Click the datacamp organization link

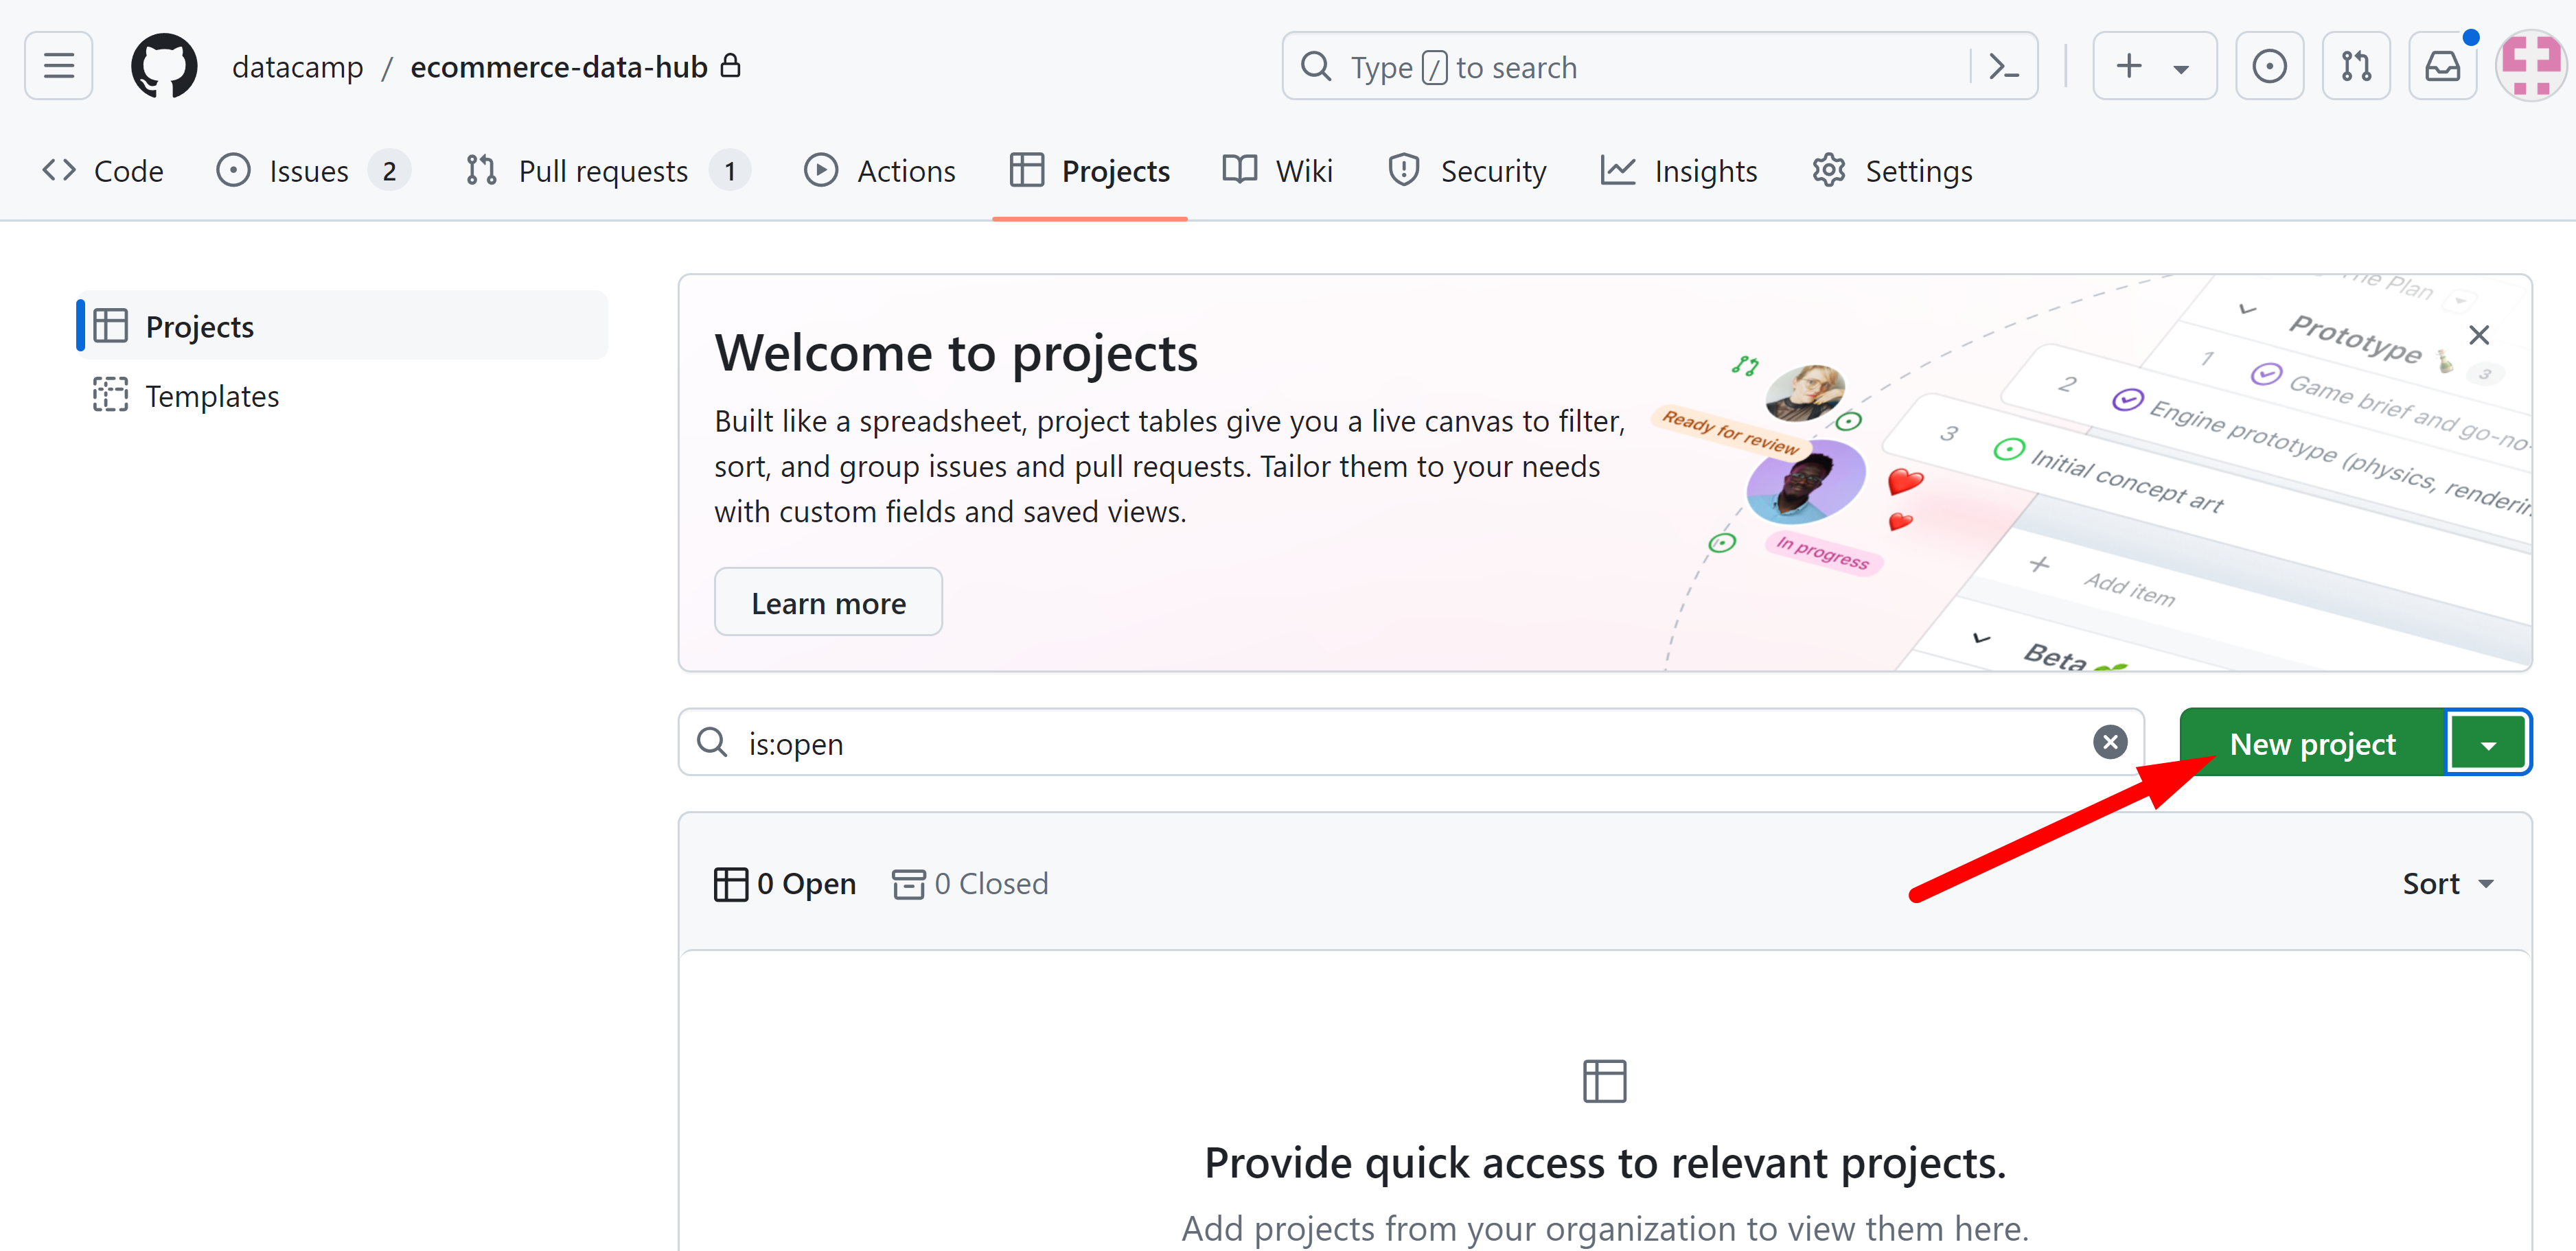(x=298, y=67)
